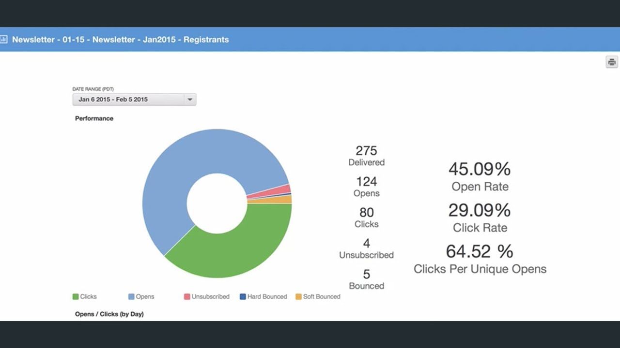Click the Newsletter Jan2015 Registrants report title

[121, 40]
